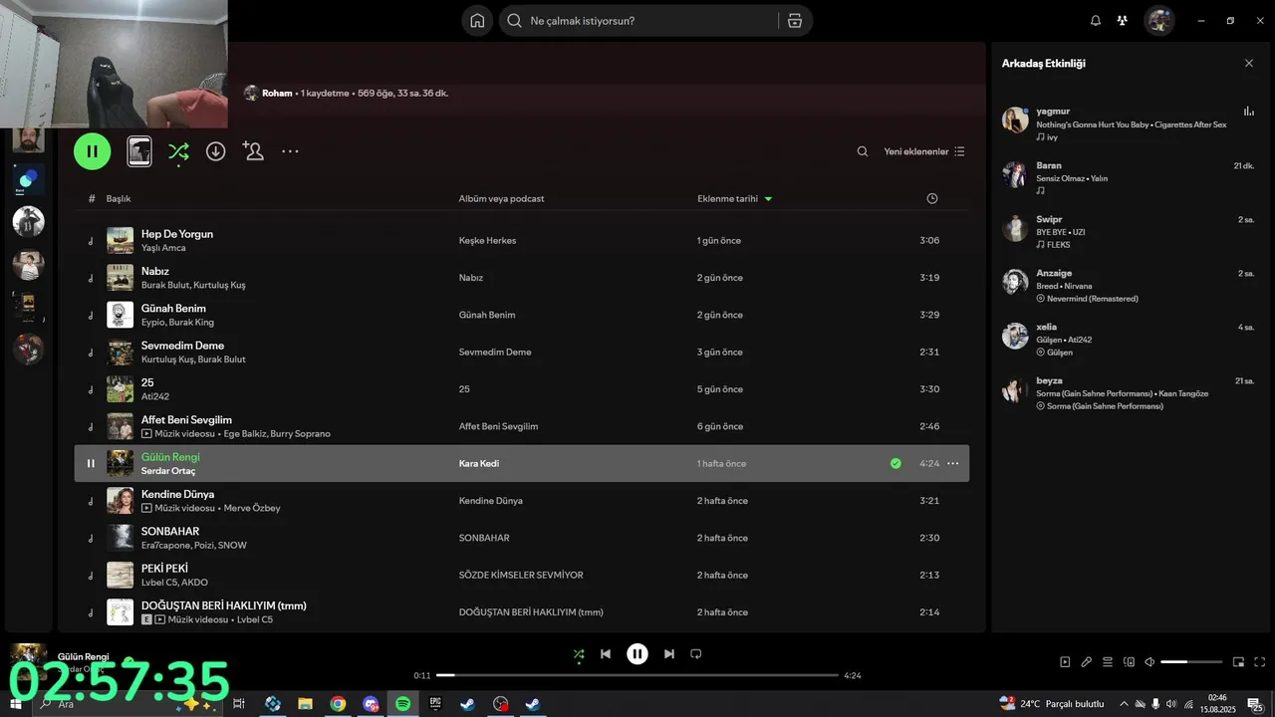Select the Affet Beni Sevgilim track
The height and width of the screenshot is (717, 1275).
[x=186, y=419]
